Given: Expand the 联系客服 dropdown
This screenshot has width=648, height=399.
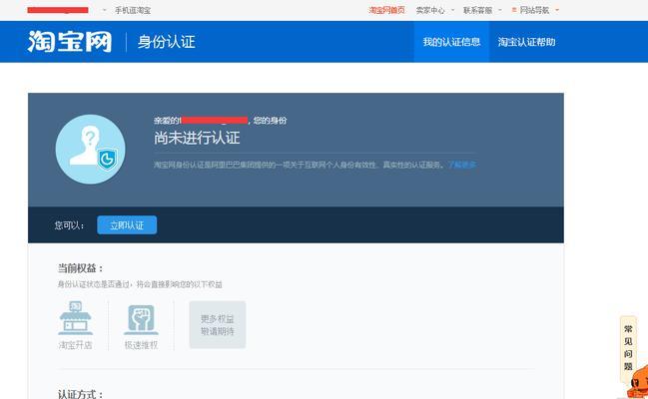Looking at the screenshot, I should coord(482,10).
